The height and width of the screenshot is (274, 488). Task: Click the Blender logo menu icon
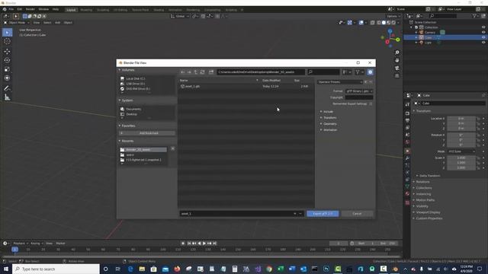point(5,9)
